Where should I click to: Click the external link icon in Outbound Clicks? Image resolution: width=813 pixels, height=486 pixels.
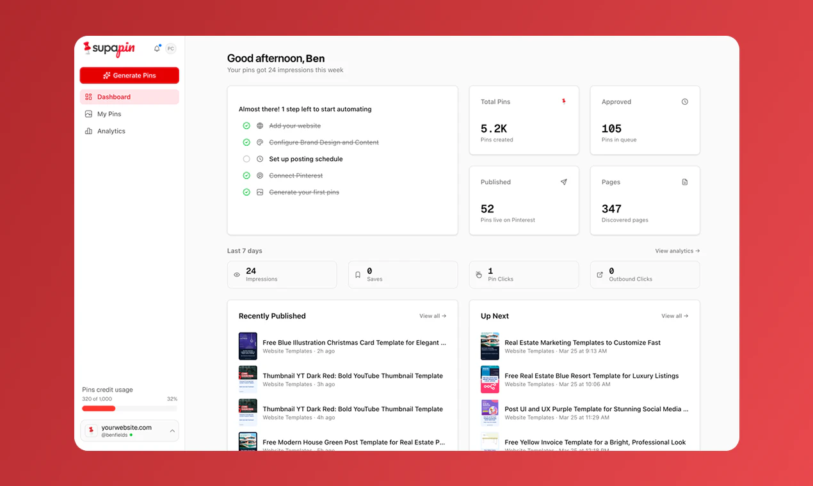pos(600,275)
